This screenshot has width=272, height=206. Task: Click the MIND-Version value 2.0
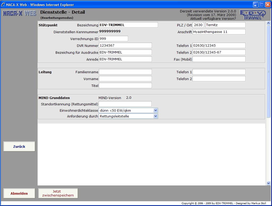[x=129, y=98]
